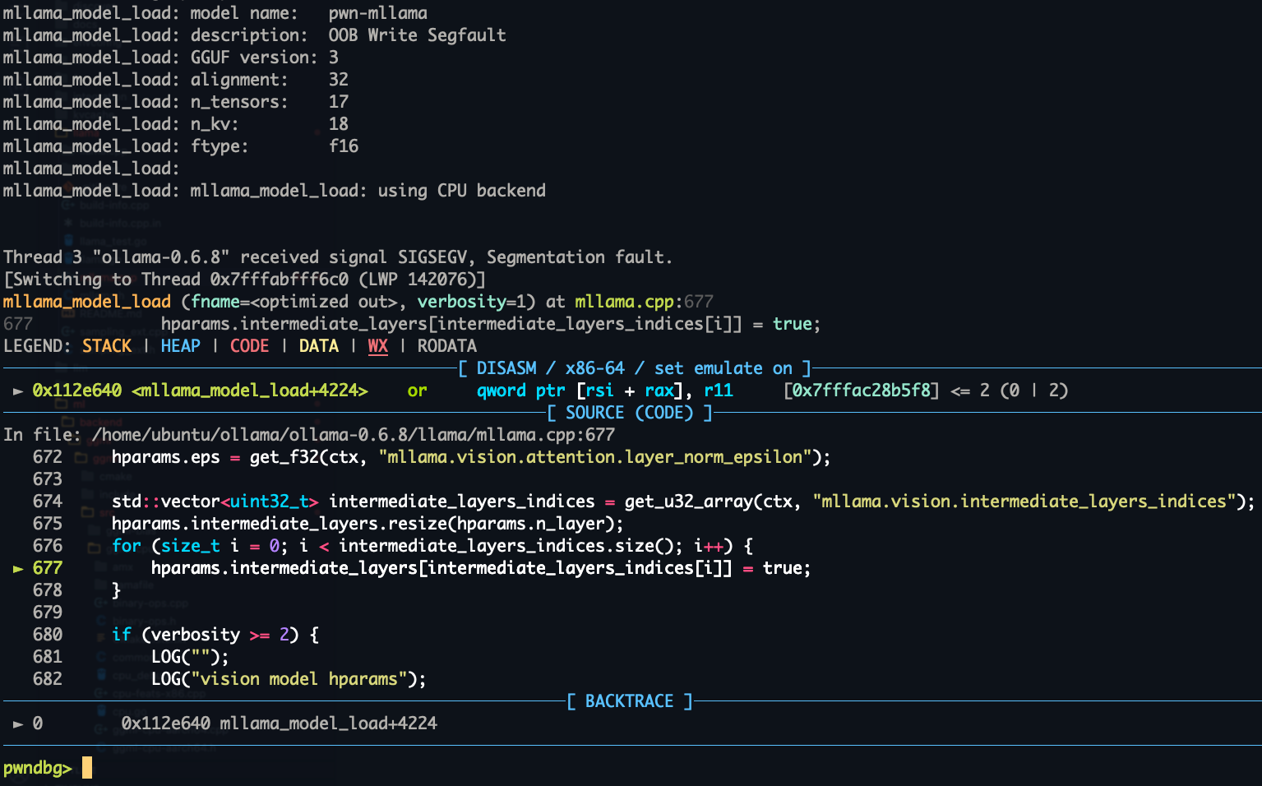This screenshot has height=786, width=1262.
Task: Click the STACK label in the legend
Action: point(107,346)
